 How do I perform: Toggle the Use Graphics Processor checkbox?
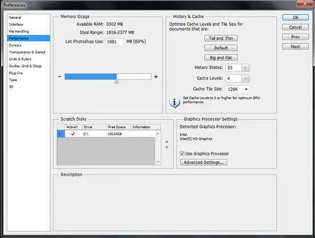182,154
